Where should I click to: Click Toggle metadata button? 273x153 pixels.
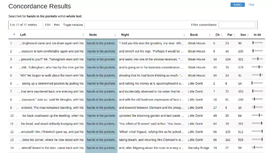[x=73, y=25]
